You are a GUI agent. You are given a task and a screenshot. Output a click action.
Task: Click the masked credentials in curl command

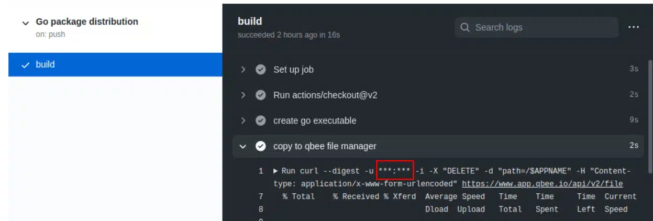(395, 171)
